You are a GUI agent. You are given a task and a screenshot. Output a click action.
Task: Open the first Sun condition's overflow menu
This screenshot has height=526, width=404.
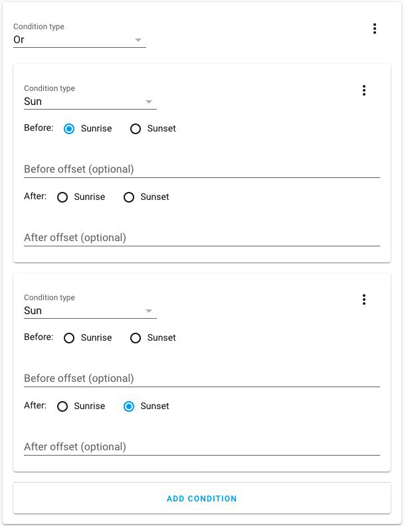363,90
